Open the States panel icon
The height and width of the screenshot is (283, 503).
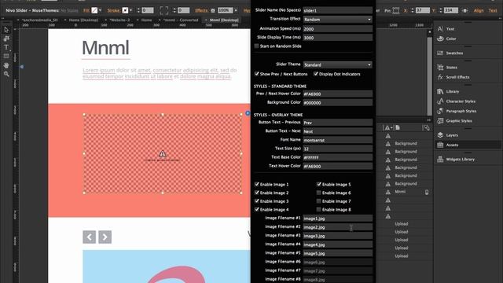(440, 68)
